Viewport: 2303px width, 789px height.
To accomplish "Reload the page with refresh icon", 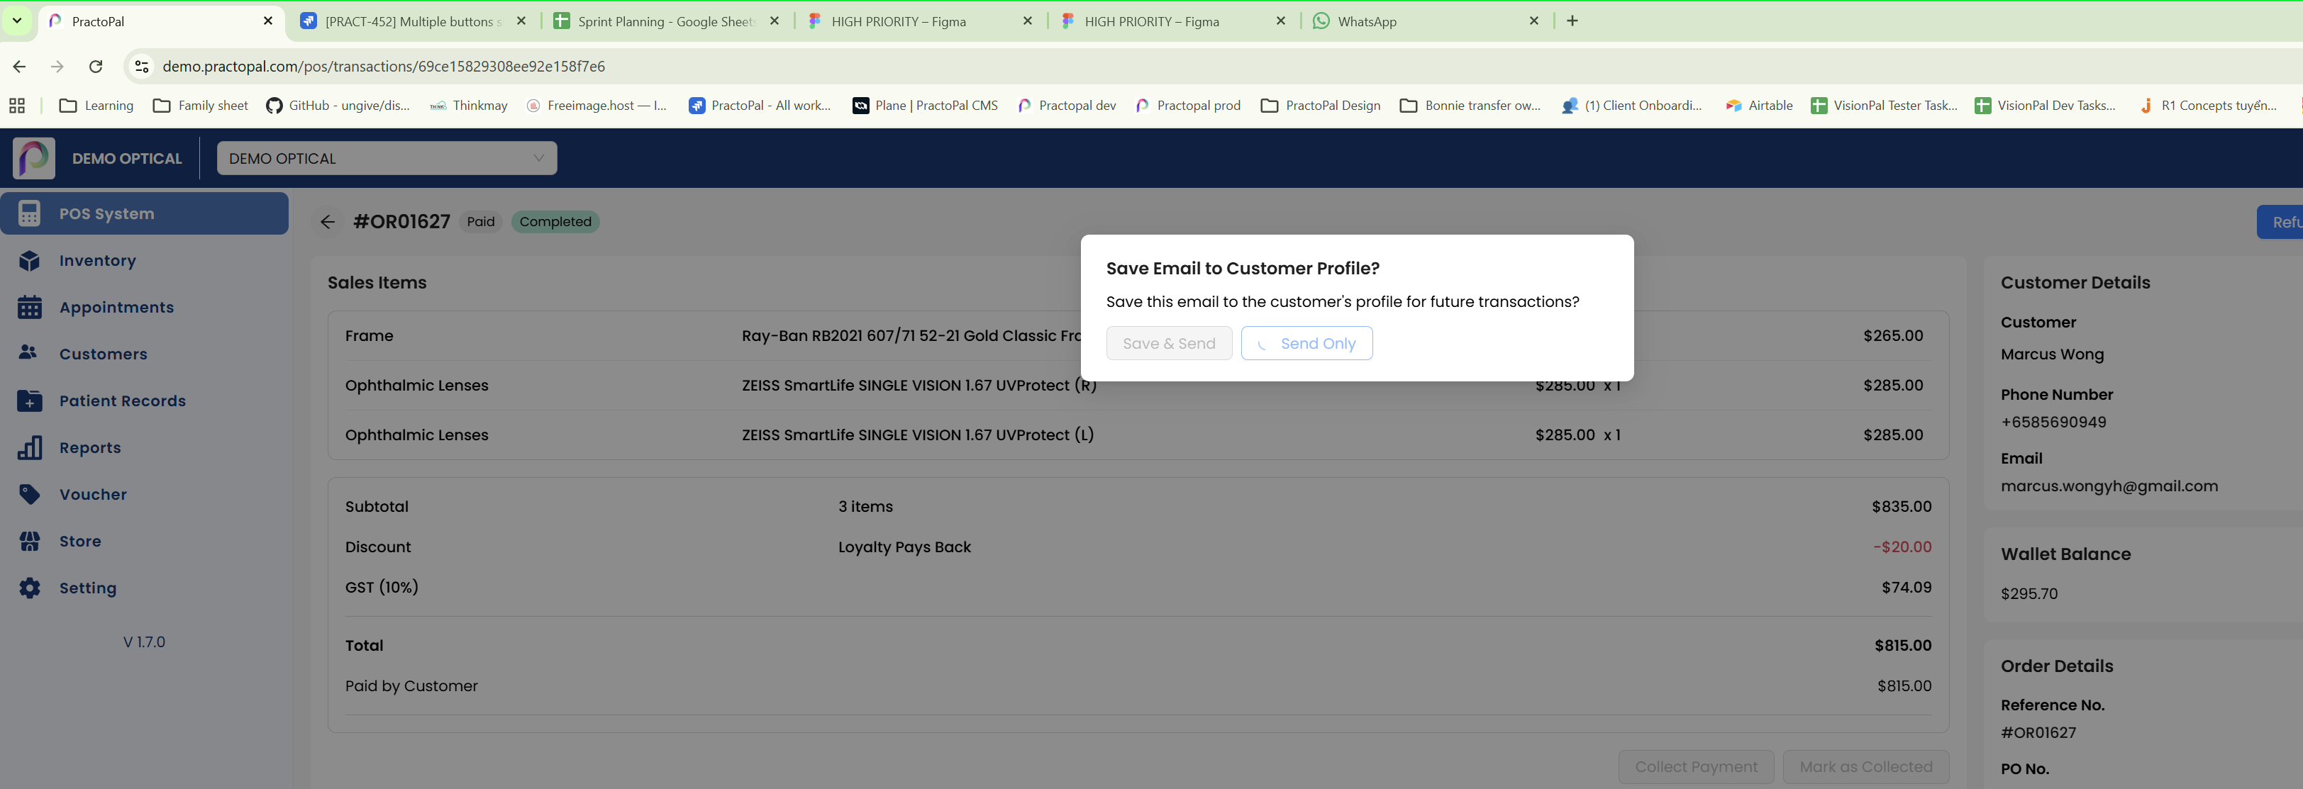I will coord(96,66).
